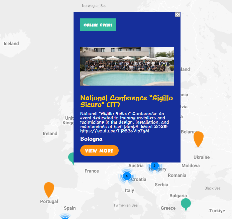Close the event popup with the X icon
Screen dimensions: 232x219
click(x=178, y=14)
